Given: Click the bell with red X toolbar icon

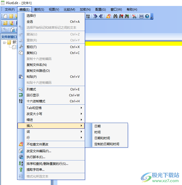Looking at the screenshot, I should tap(108, 16).
